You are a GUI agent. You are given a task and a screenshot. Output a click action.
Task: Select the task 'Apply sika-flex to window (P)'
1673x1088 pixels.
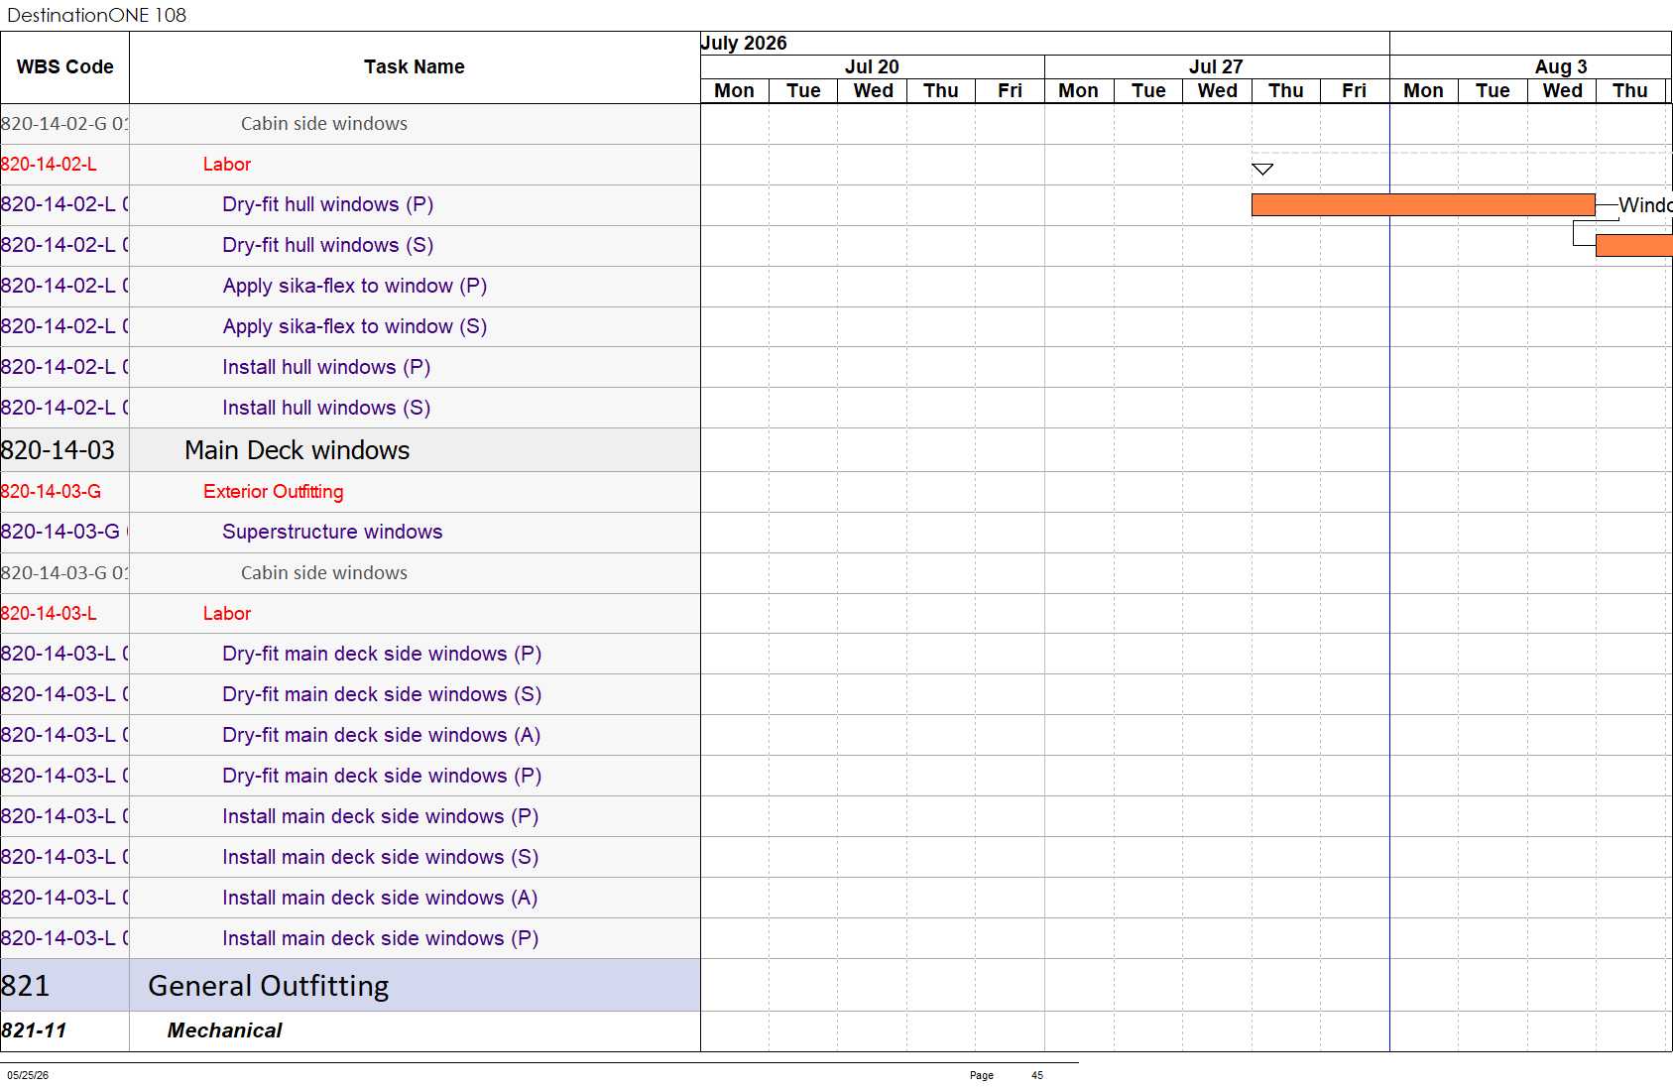click(x=355, y=287)
